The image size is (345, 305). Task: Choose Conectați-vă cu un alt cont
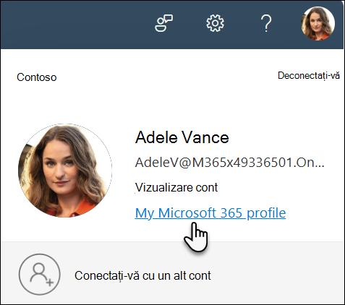142,275
